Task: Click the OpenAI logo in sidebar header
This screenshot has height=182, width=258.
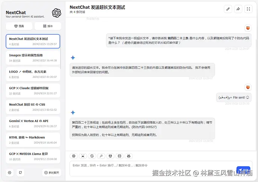Action: 56,13
